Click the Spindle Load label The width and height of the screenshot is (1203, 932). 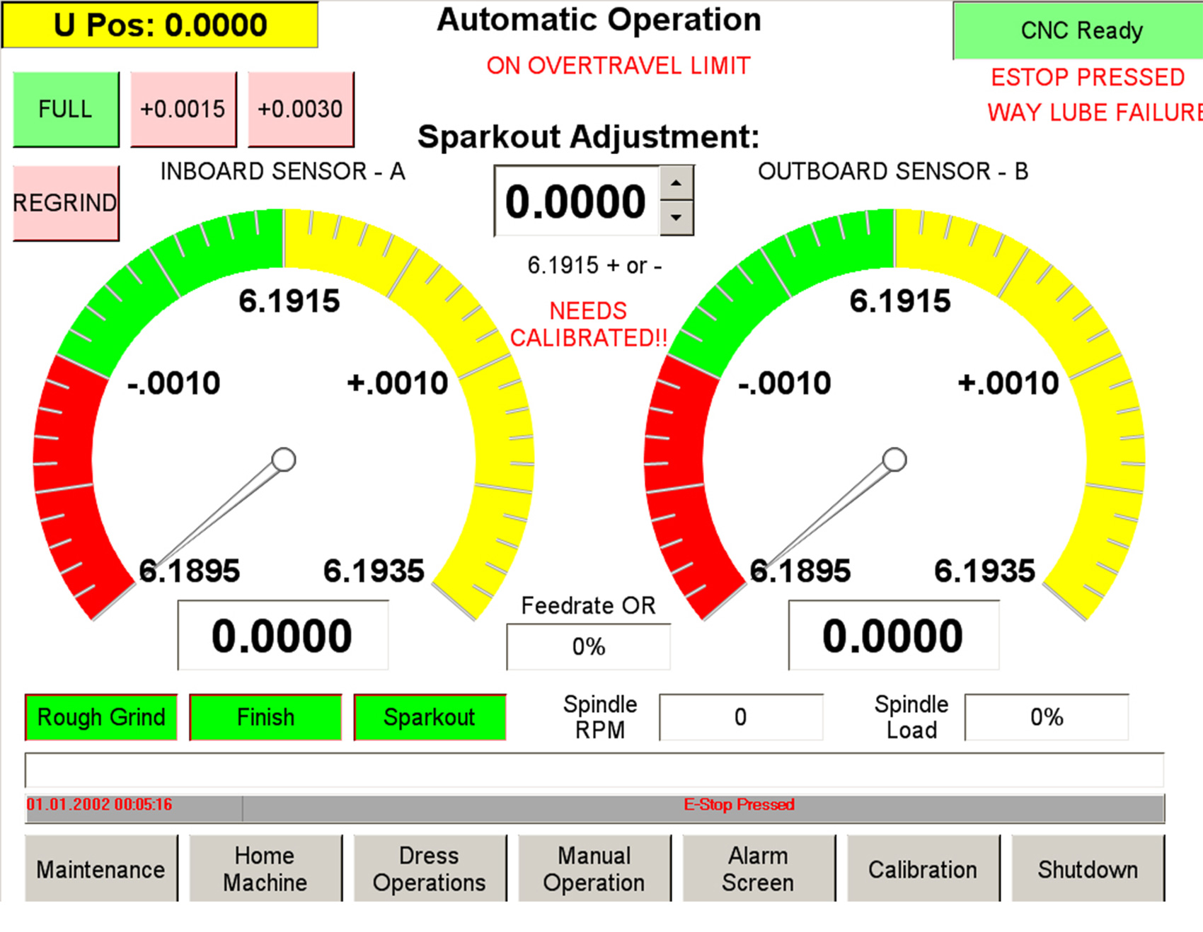911,717
